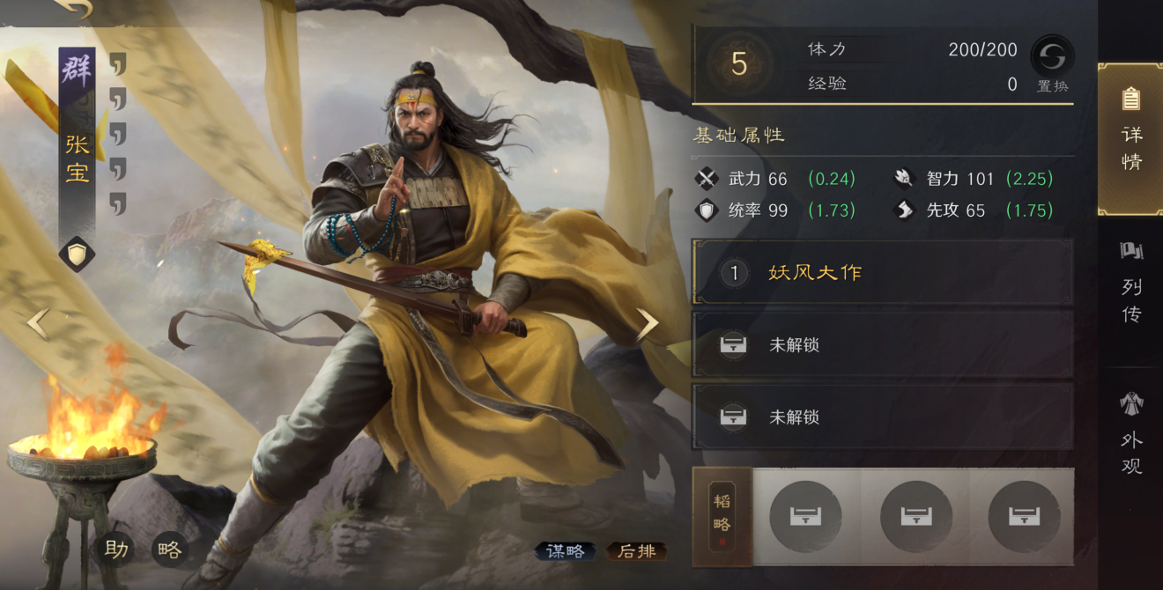The image size is (1163, 590).
Task: Click the 谋略 tag button
Action: (566, 551)
